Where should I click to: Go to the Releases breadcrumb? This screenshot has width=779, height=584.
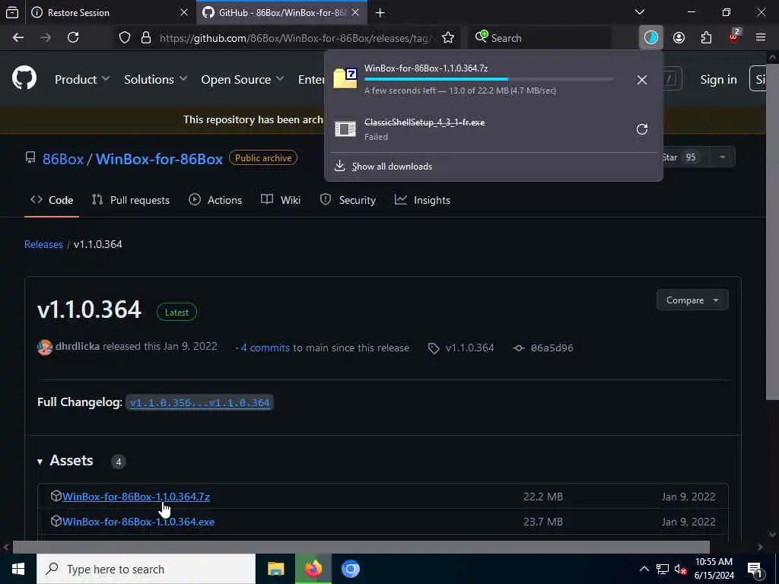point(43,244)
